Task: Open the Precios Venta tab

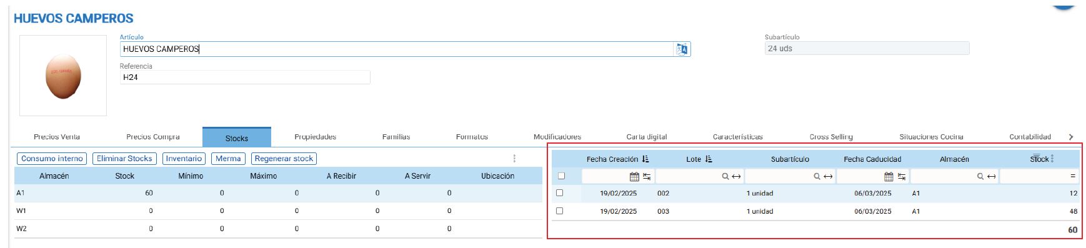Action: pyautogui.click(x=57, y=137)
